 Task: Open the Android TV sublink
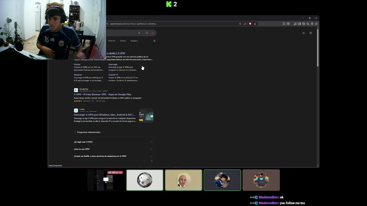tap(113, 75)
